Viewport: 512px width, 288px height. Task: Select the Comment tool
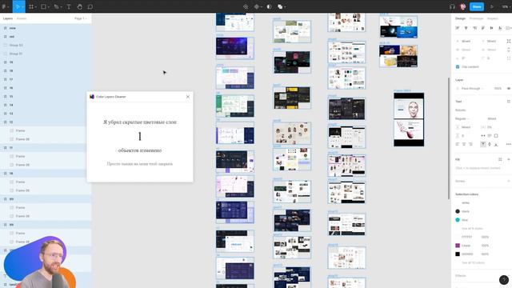pyautogui.click(x=90, y=6)
